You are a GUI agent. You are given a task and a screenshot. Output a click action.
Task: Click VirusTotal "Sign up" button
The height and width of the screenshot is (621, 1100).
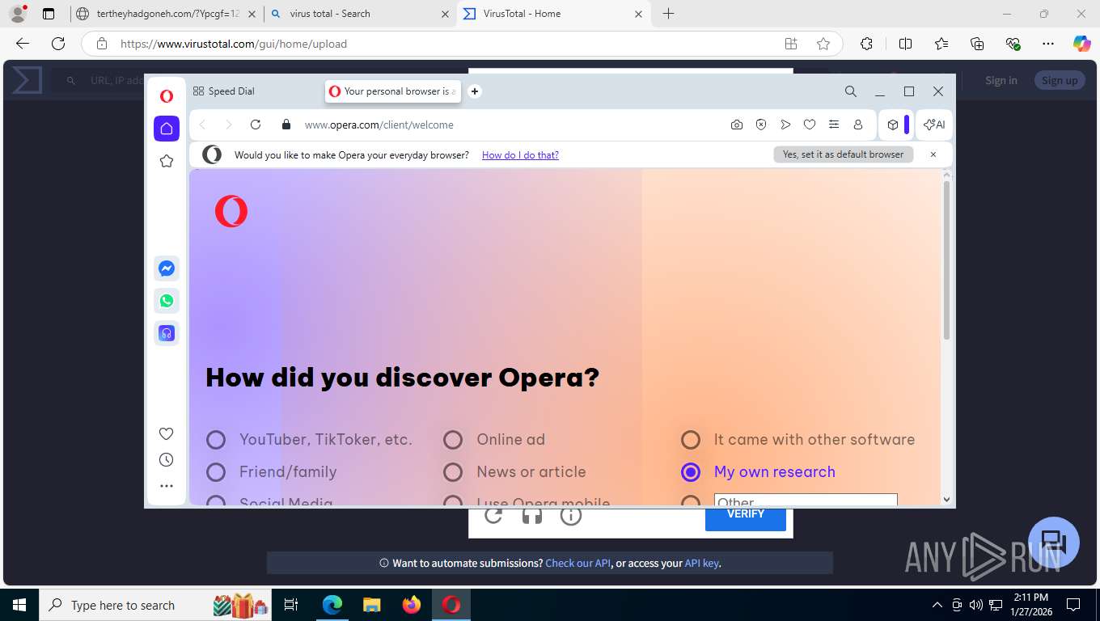[x=1060, y=80]
